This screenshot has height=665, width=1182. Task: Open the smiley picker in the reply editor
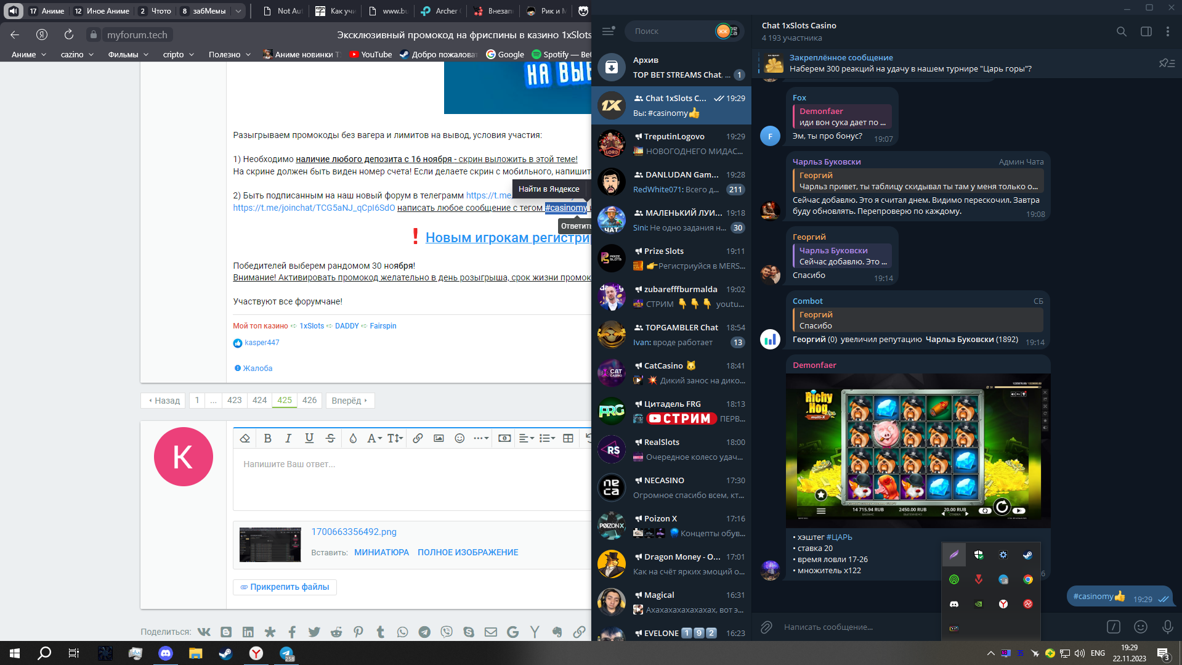pyautogui.click(x=459, y=438)
